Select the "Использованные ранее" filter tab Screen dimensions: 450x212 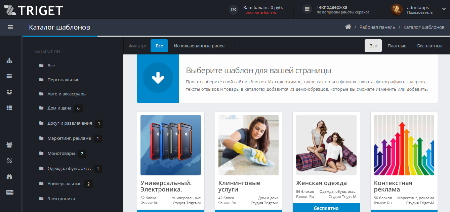pos(199,46)
